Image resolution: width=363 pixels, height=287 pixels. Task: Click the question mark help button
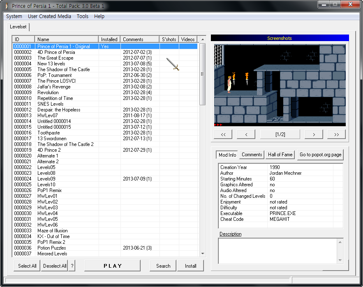pos(72,266)
